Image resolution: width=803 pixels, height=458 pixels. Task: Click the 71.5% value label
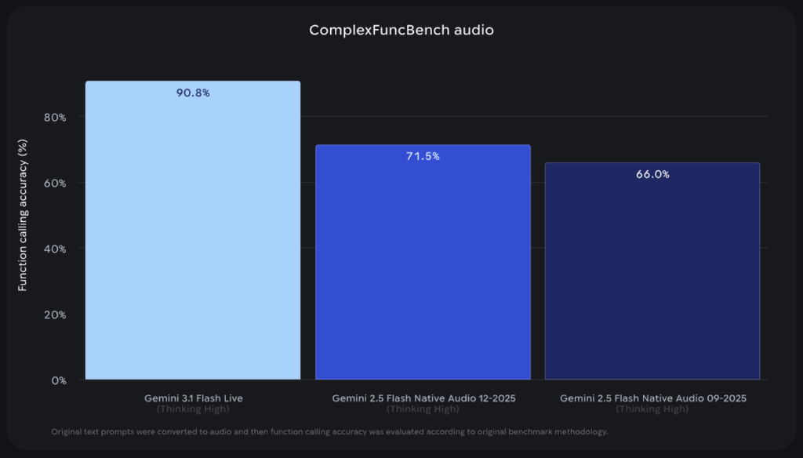coord(423,156)
